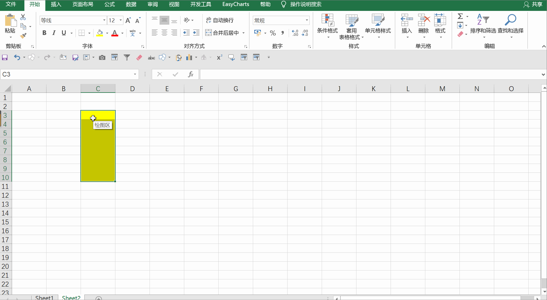Image resolution: width=547 pixels, height=300 pixels.
Task: Click the insert function fx icon
Action: pyautogui.click(x=191, y=74)
